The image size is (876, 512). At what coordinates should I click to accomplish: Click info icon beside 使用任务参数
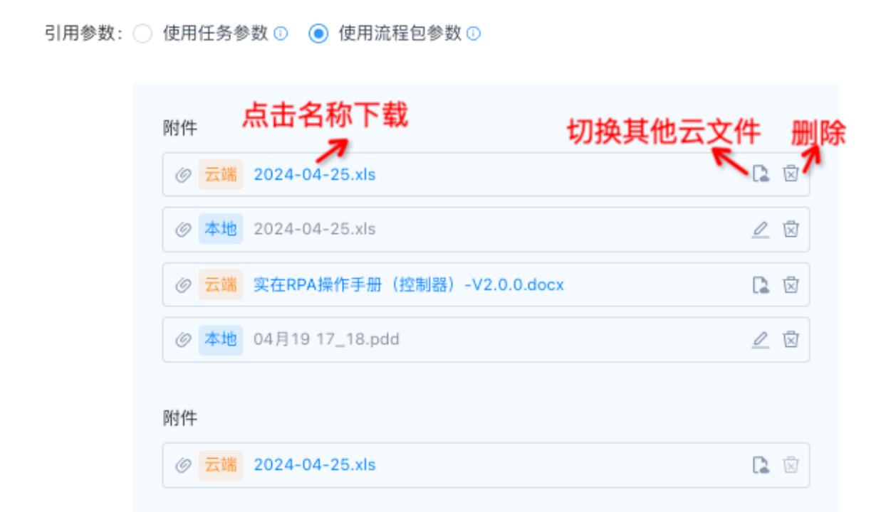coord(281,33)
